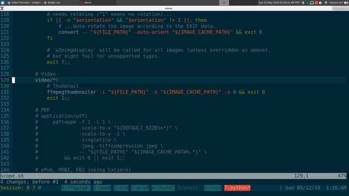The image size is (349, 196).
Task: Click the '4 changes; before #1' message
Action: click(29, 182)
